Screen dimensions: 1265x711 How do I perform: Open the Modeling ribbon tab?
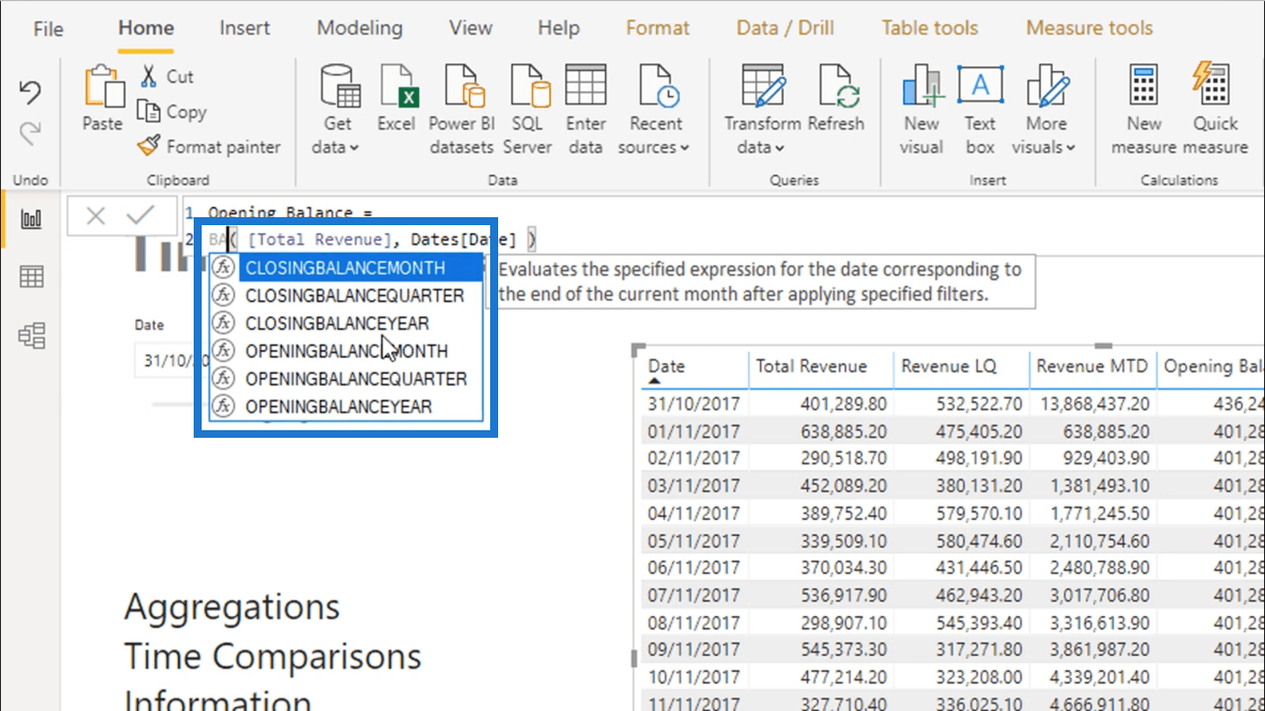360,28
